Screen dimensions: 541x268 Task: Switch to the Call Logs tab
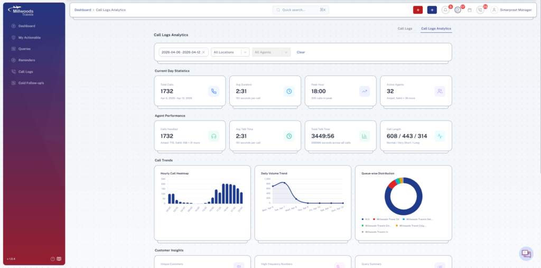point(405,29)
